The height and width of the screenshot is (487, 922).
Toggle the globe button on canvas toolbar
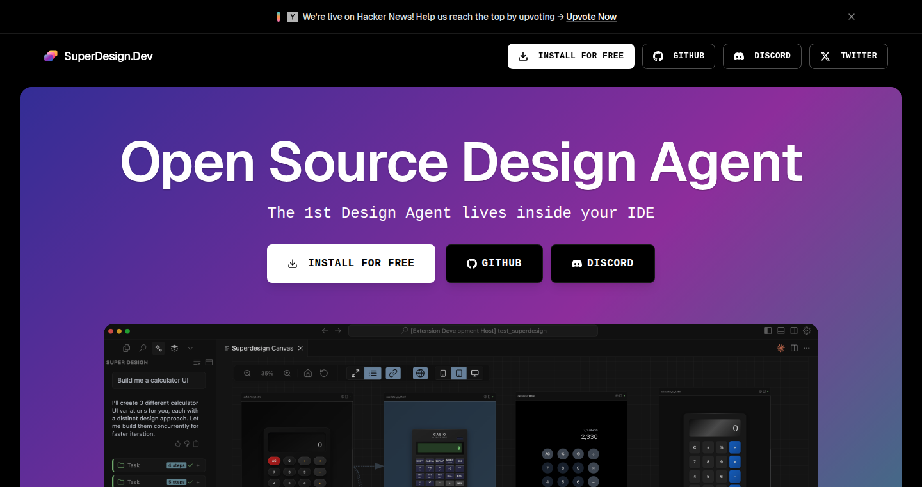[x=420, y=373]
